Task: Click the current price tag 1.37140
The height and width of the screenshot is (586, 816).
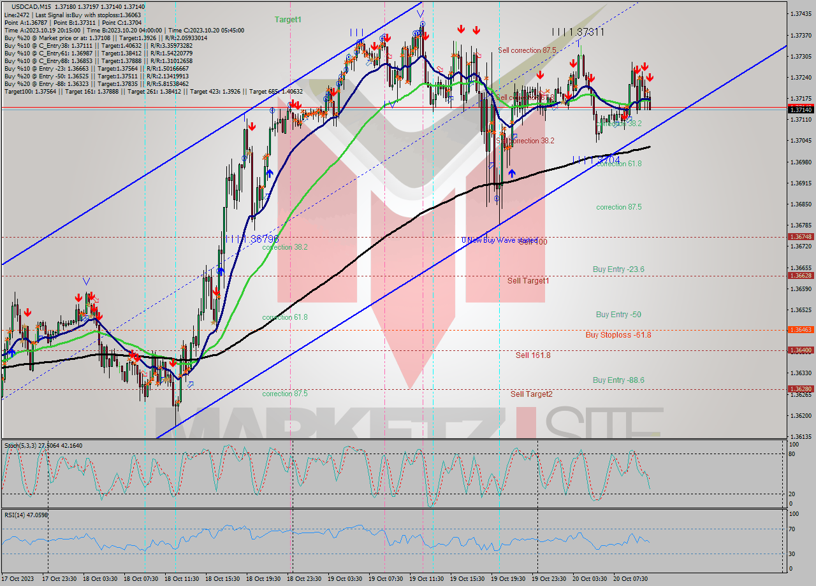Action: click(x=801, y=110)
